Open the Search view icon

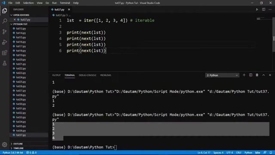(5, 21)
